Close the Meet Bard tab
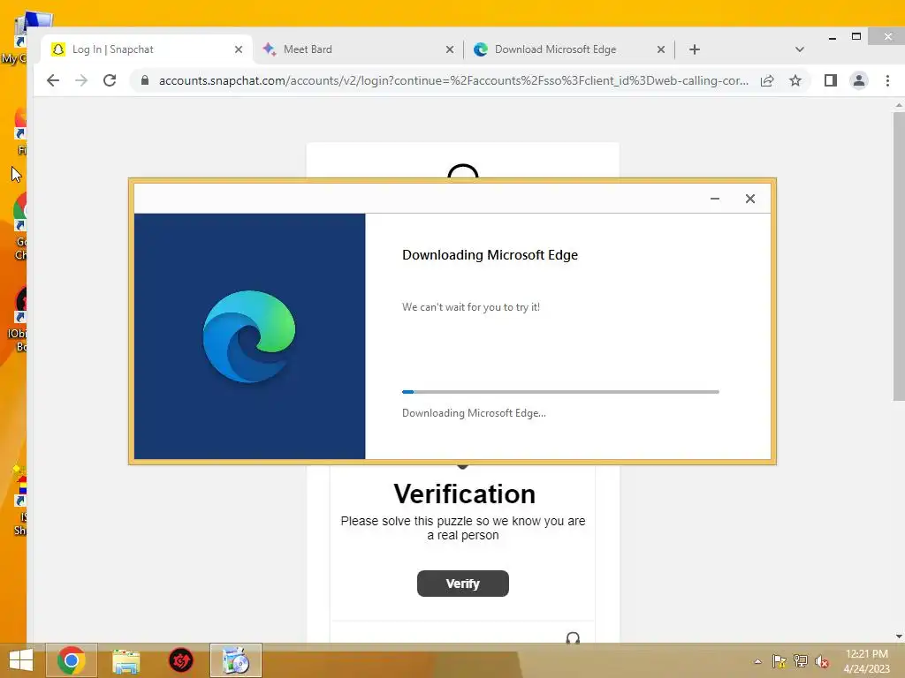905x678 pixels. [x=450, y=49]
